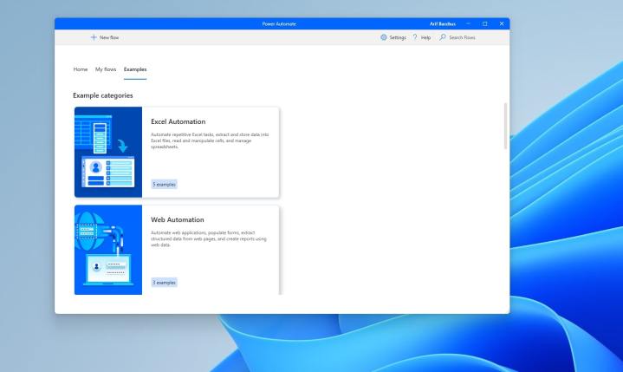Viewport: 623px width, 372px height.
Task: Click the Web Automation description text
Action: [x=209, y=238]
